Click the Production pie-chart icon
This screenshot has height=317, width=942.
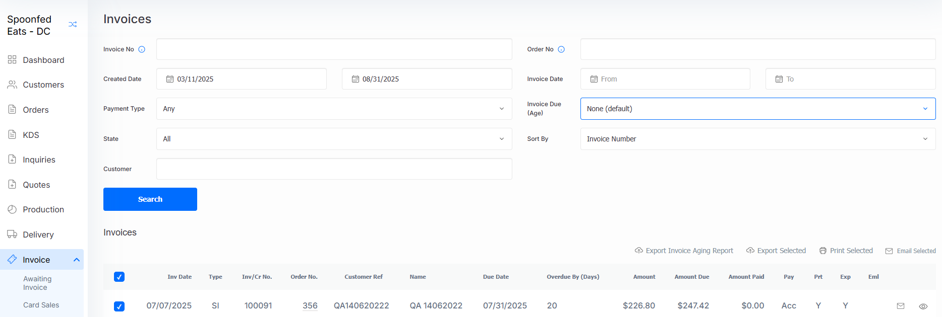click(12, 209)
